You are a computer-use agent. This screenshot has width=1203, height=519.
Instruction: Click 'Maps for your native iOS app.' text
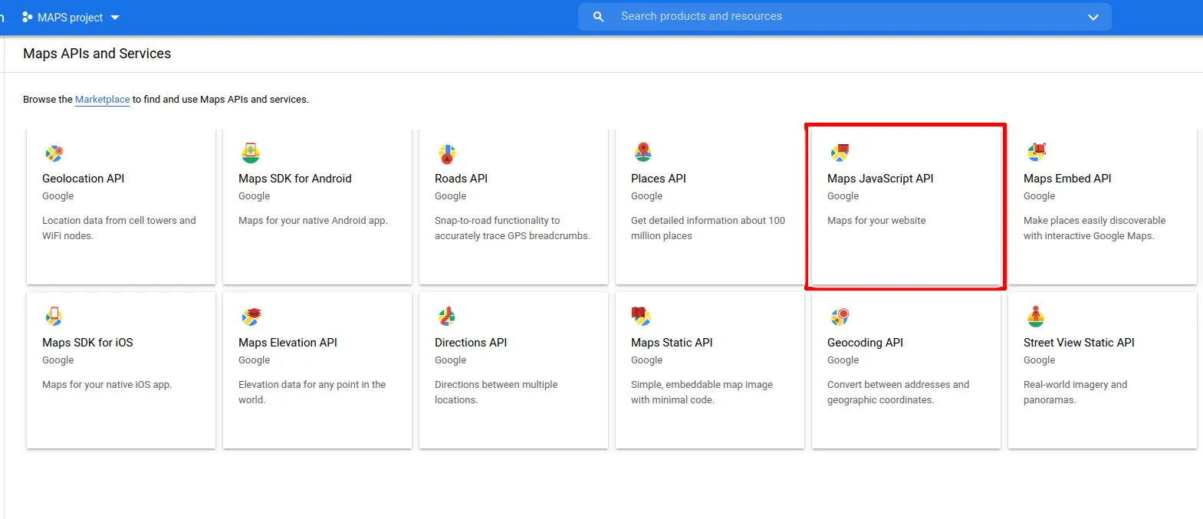[x=107, y=385]
